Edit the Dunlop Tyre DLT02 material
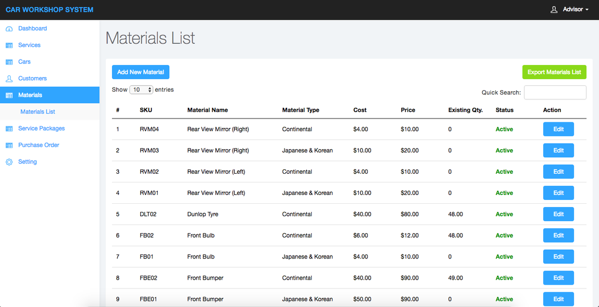 coord(558,214)
